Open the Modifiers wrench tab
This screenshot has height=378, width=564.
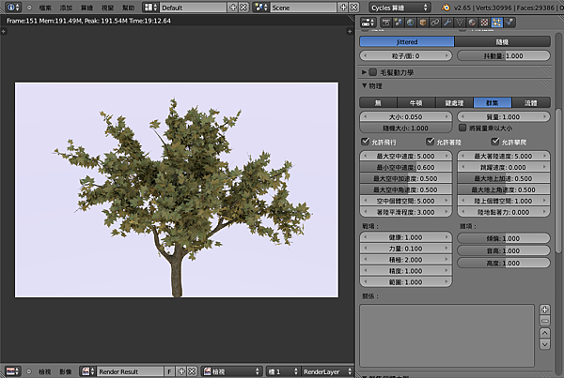[x=447, y=23]
